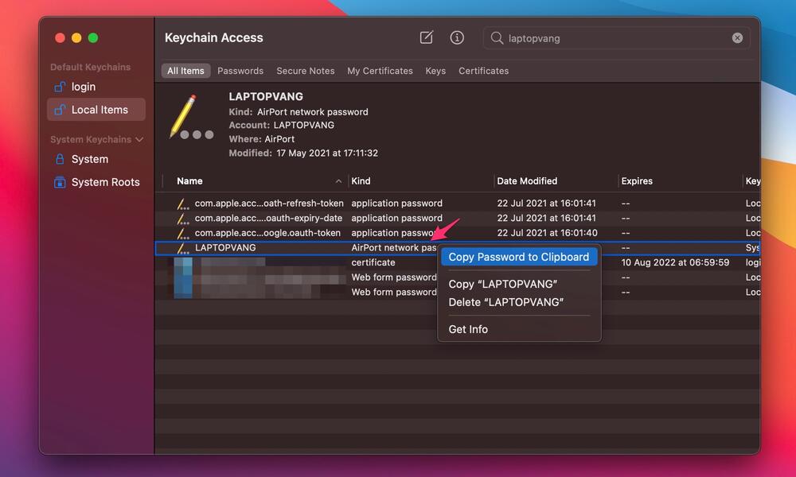This screenshot has height=477, width=796.
Task: Click the compose new keychain item icon
Action: click(x=427, y=37)
